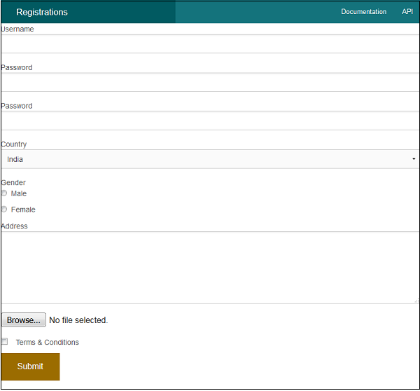The image size is (420, 391).
Task: Click the Username label
Action: click(17, 29)
